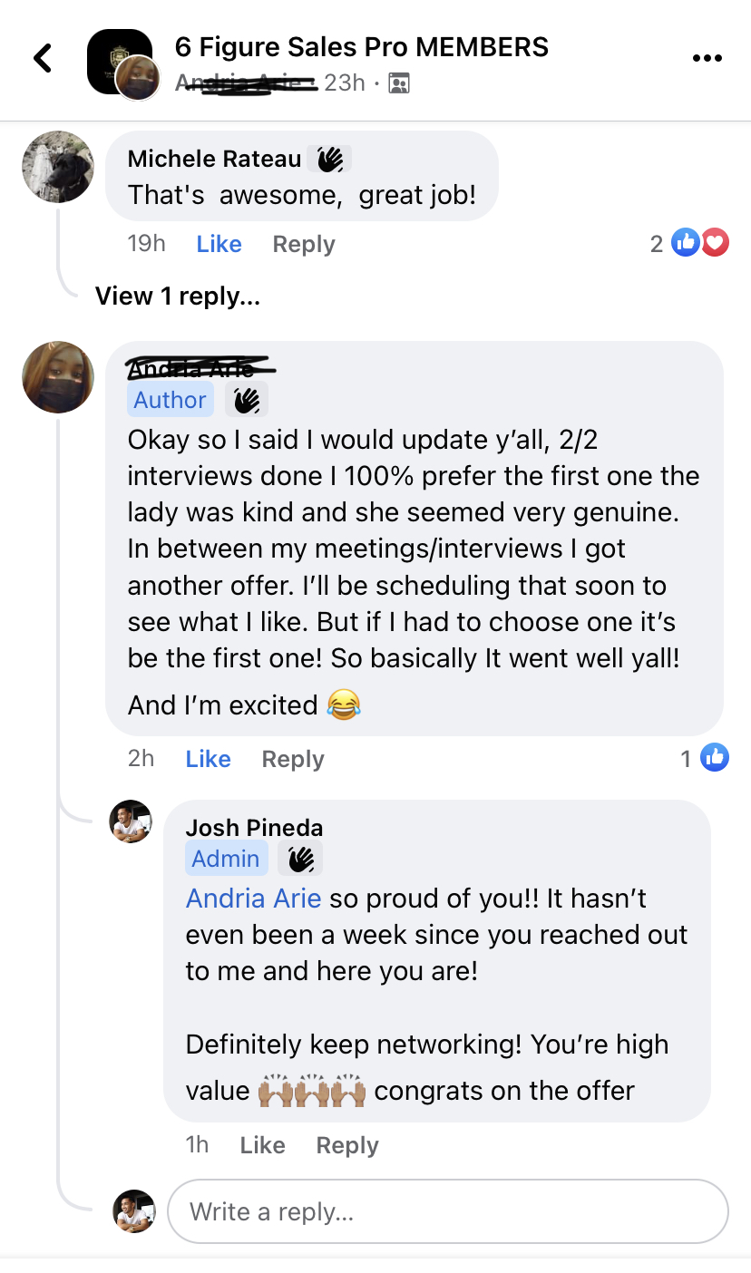Click waving hand badge next to Michele Rateau
The width and height of the screenshot is (751, 1273).
click(x=330, y=160)
